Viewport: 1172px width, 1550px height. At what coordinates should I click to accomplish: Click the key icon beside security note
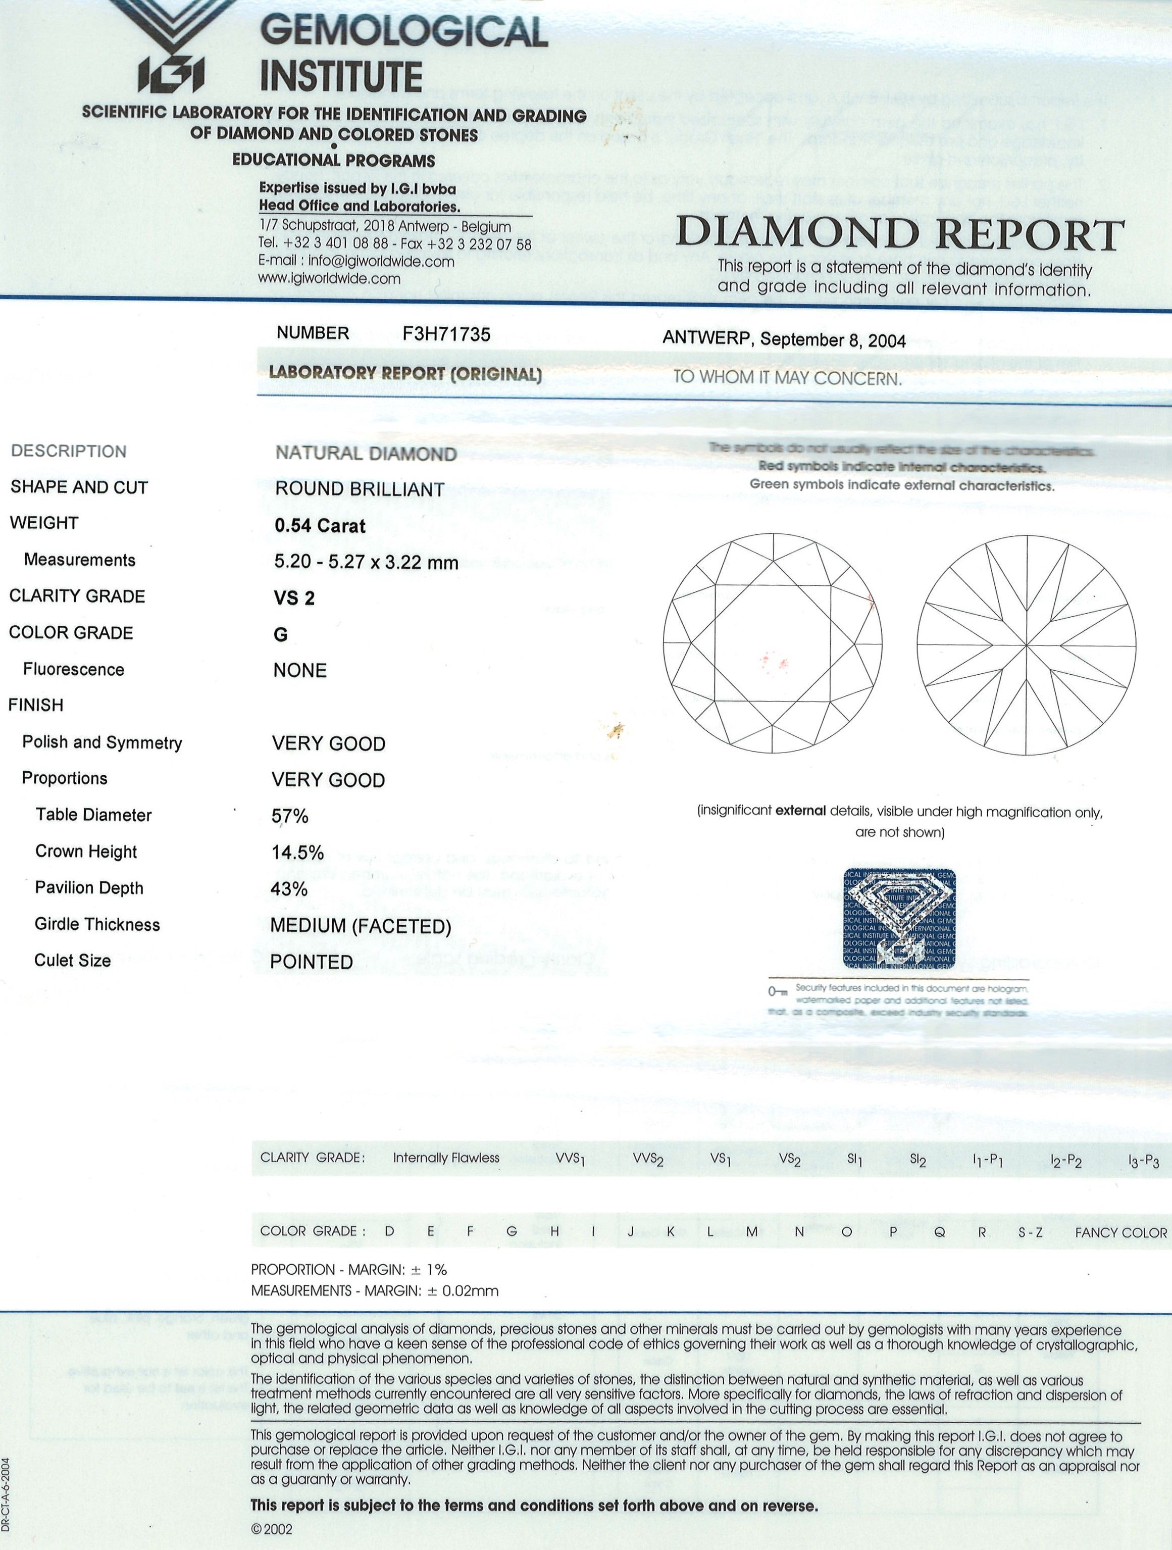(x=778, y=991)
